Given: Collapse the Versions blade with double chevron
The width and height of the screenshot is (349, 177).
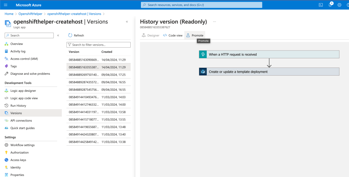Looking at the screenshot, I should [x=127, y=21].
